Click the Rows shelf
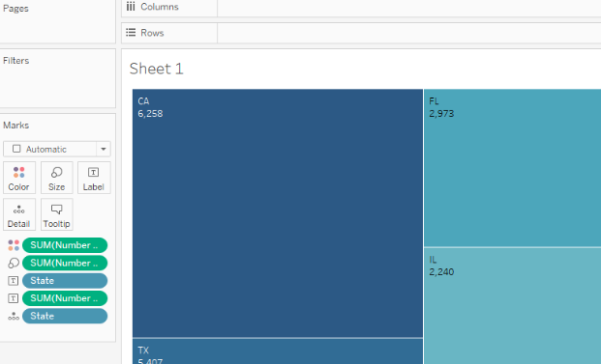Screen dimensions: 601x364 click(x=409, y=33)
